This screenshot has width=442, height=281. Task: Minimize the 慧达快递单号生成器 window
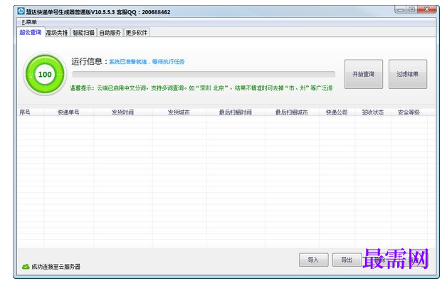pyautogui.click(x=400, y=9)
